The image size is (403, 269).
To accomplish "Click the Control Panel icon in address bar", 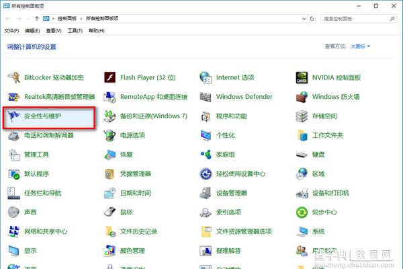I will point(46,19).
